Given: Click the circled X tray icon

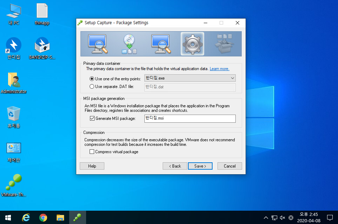Looking at the screenshot, I should tap(291, 218).
